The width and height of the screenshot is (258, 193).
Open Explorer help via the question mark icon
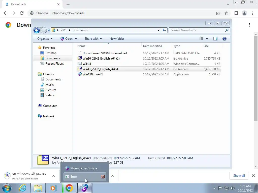[x=224, y=39]
